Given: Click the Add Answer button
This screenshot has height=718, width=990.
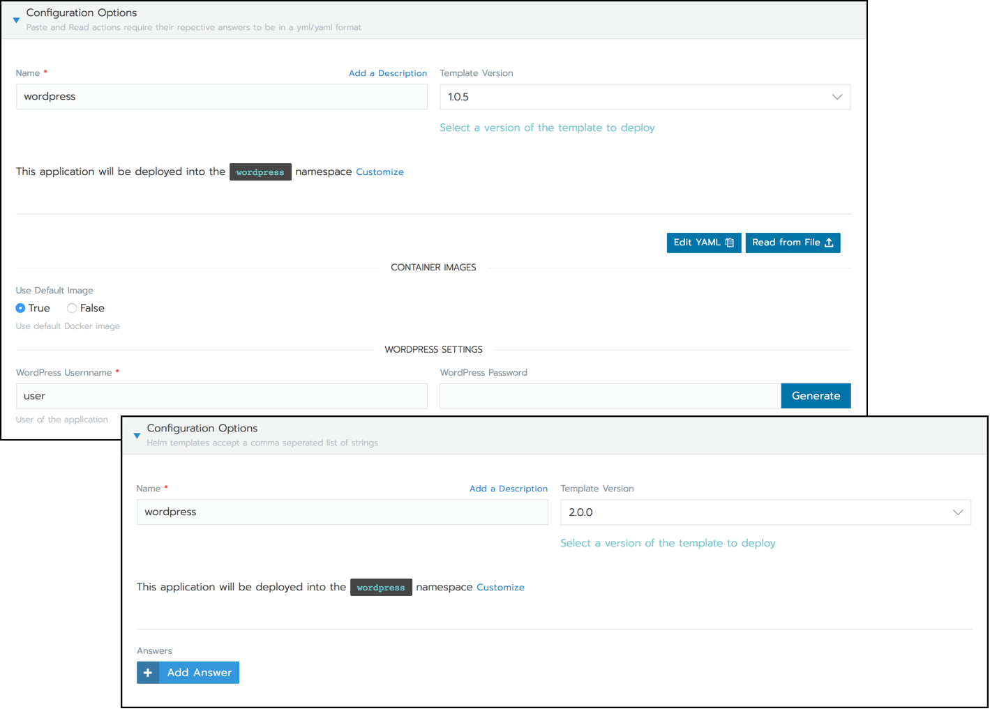Looking at the screenshot, I should 199,673.
